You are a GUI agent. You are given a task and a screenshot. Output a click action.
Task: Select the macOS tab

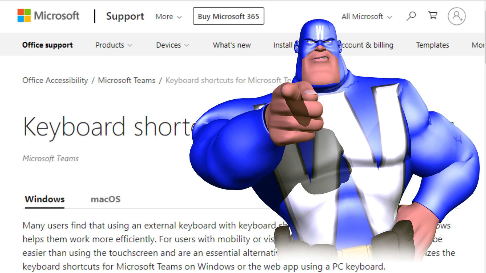click(x=106, y=199)
